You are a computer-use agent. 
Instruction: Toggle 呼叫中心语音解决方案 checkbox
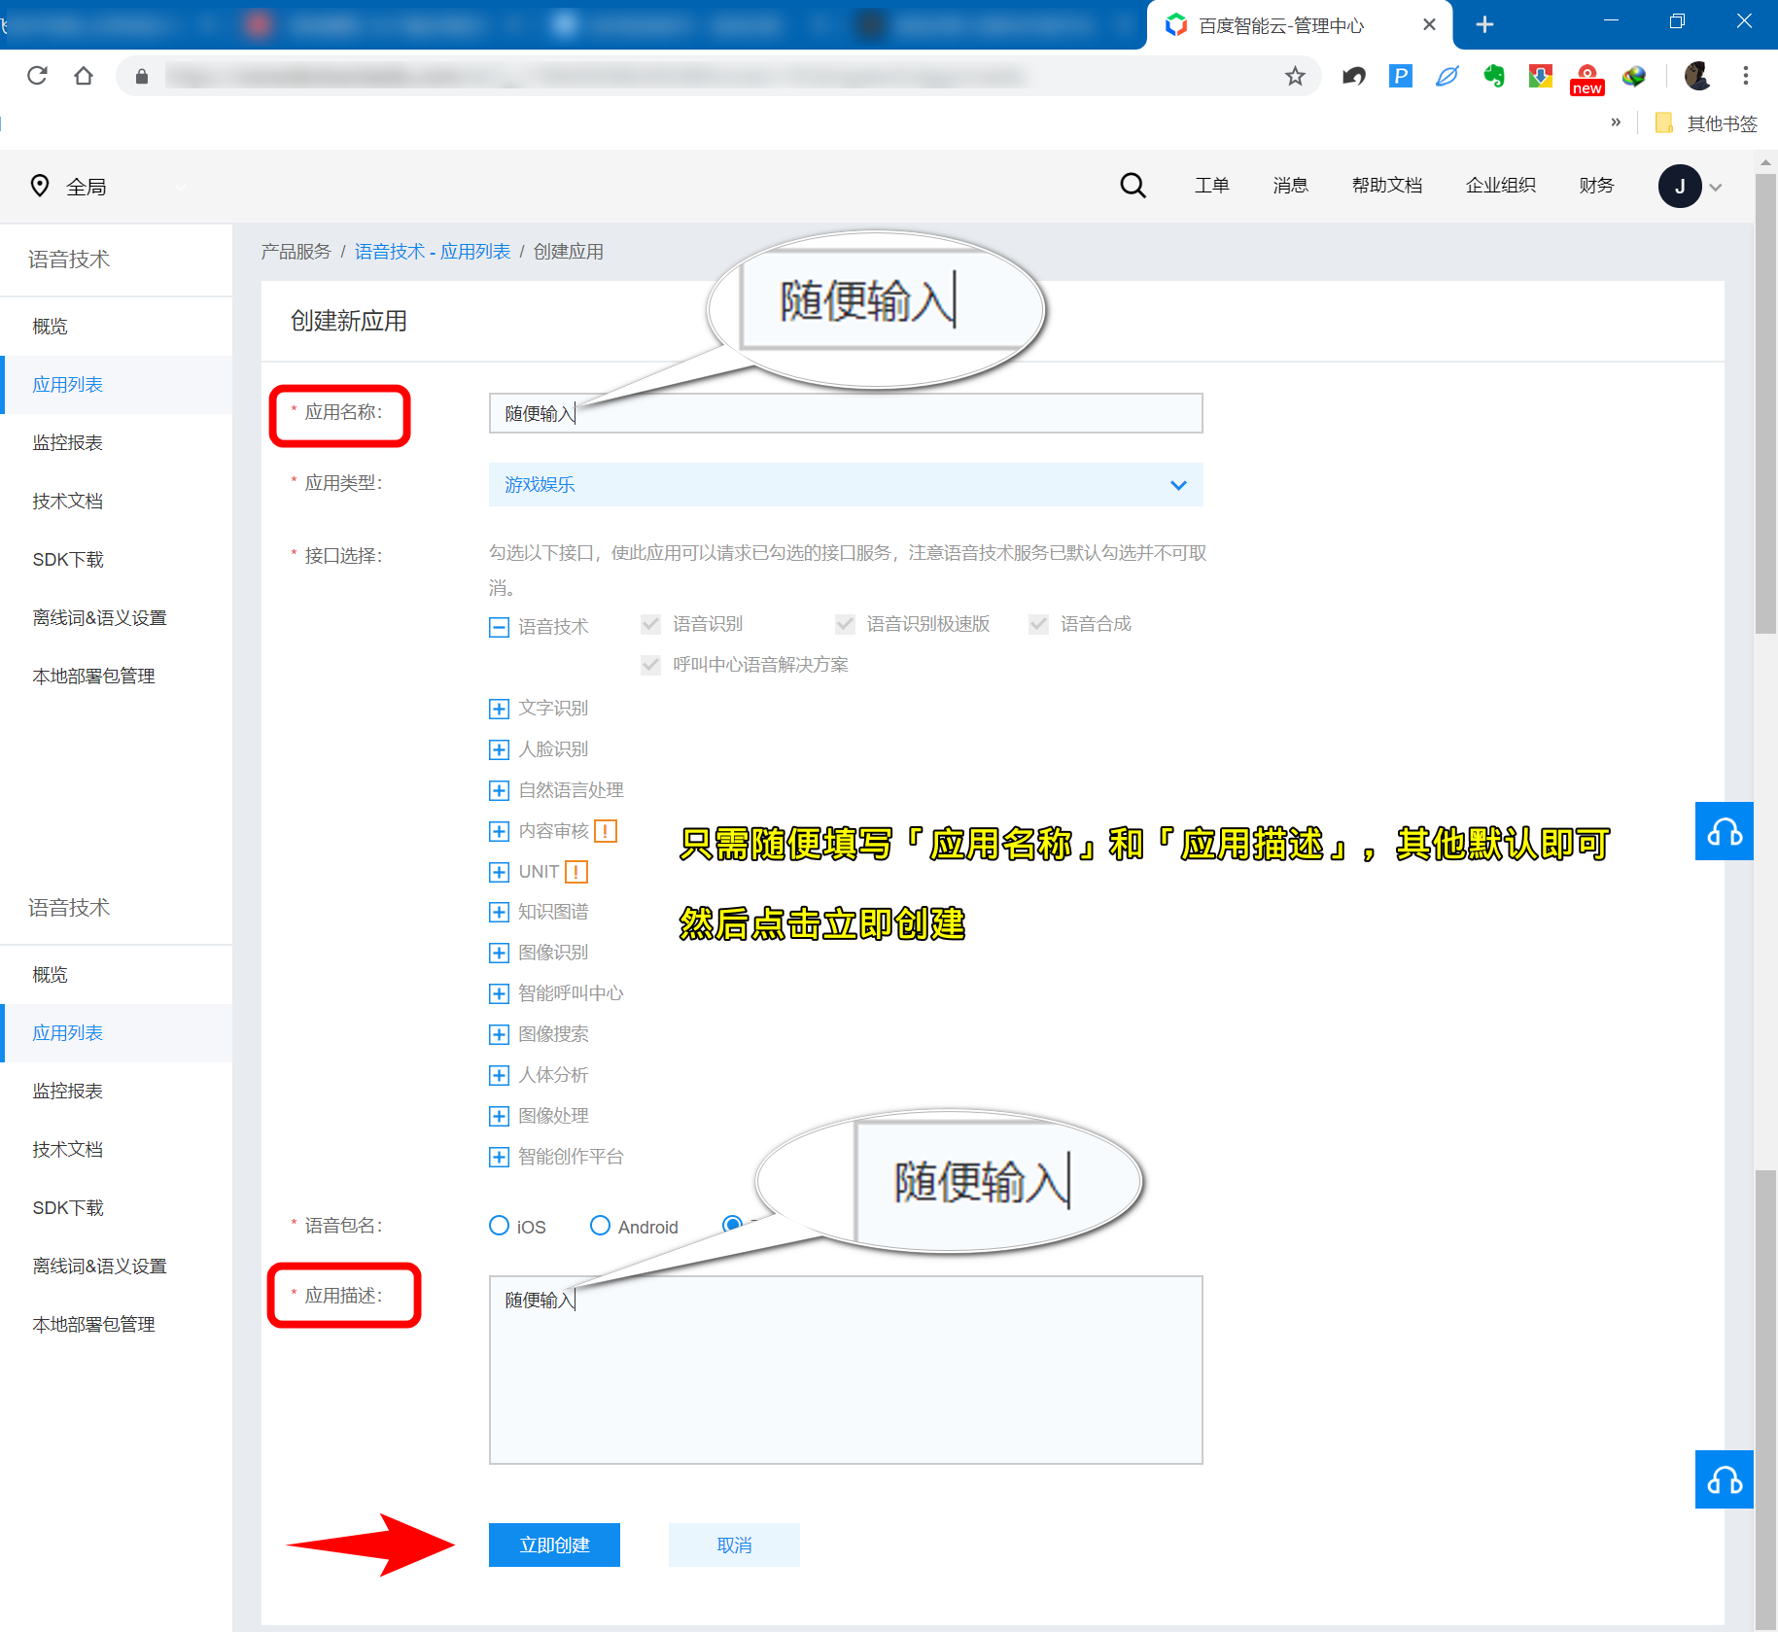[x=651, y=665]
